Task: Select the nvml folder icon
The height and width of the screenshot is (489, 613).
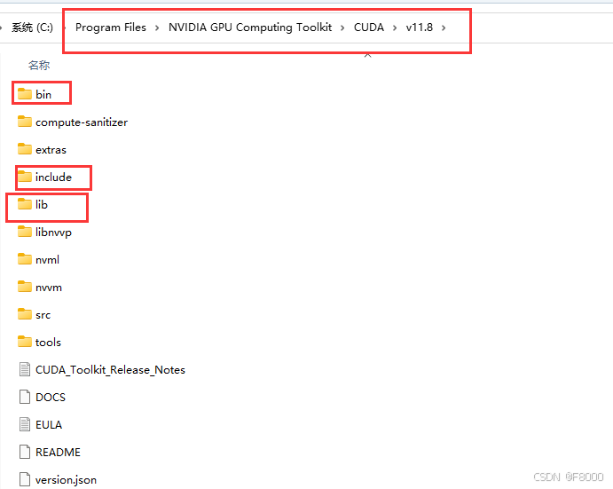Action: [x=25, y=259]
